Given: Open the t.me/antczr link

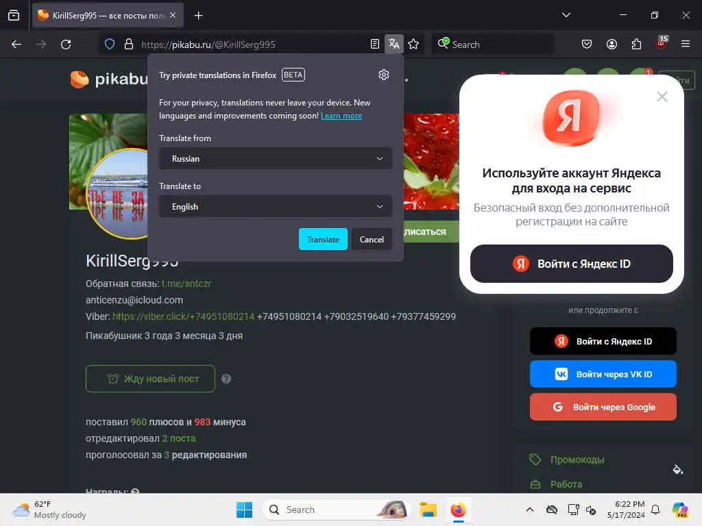Looking at the screenshot, I should pos(186,284).
